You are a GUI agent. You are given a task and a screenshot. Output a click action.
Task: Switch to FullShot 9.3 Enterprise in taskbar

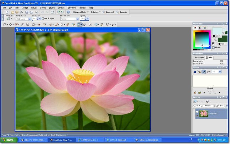tap(148, 140)
